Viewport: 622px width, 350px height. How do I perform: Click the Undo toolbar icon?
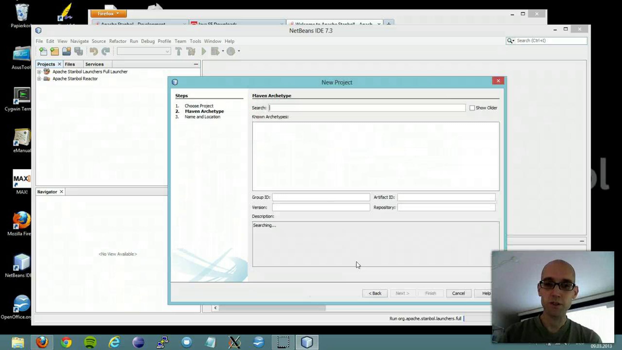pos(94,51)
